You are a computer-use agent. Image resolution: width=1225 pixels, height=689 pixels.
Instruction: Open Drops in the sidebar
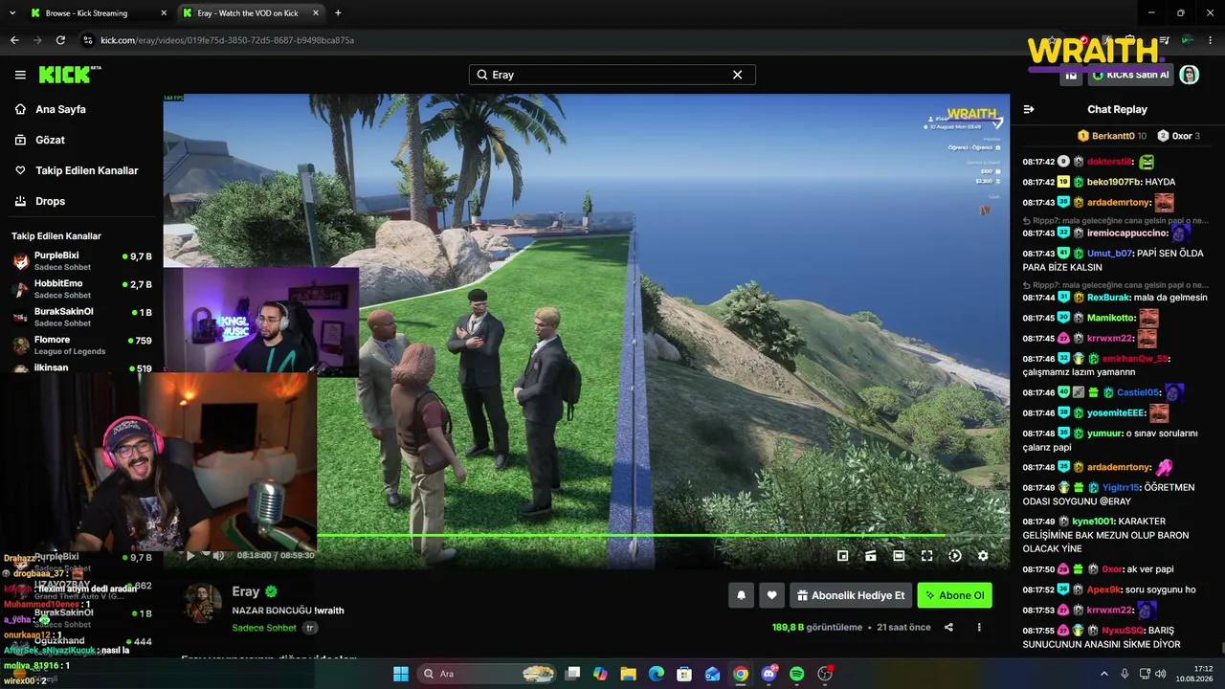click(50, 201)
